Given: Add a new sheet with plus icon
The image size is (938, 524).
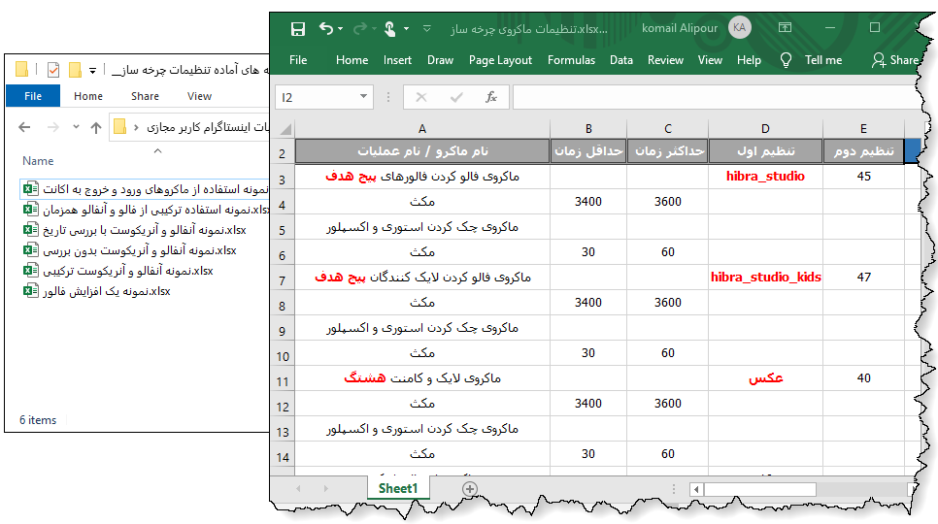Looking at the screenshot, I should [x=470, y=489].
